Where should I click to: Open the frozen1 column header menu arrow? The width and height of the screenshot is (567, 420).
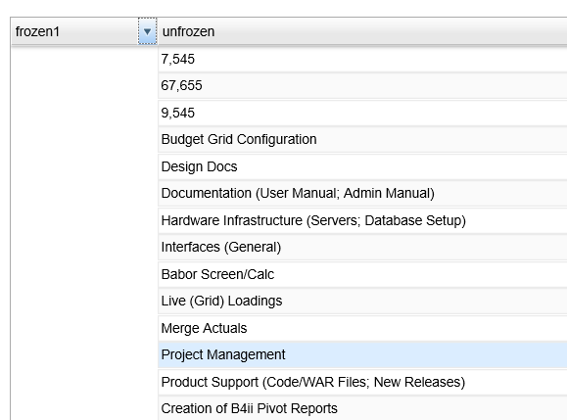(x=148, y=31)
